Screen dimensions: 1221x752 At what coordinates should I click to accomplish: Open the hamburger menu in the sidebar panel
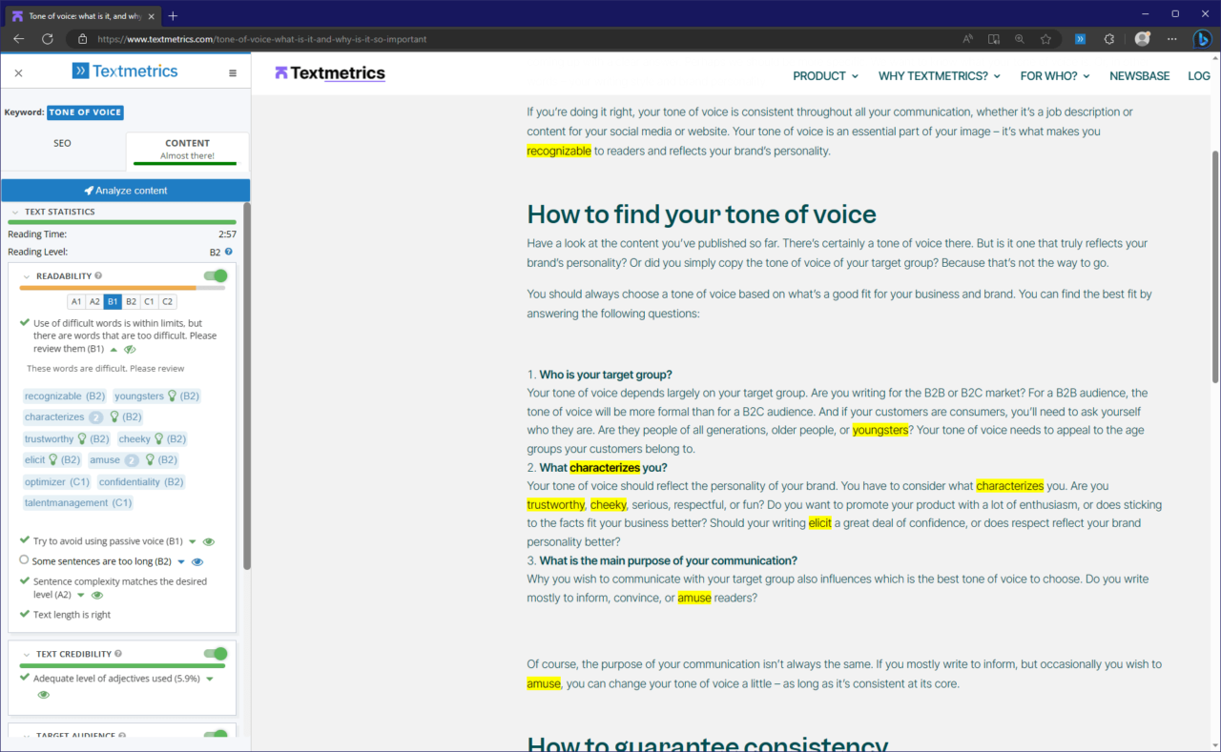234,71
